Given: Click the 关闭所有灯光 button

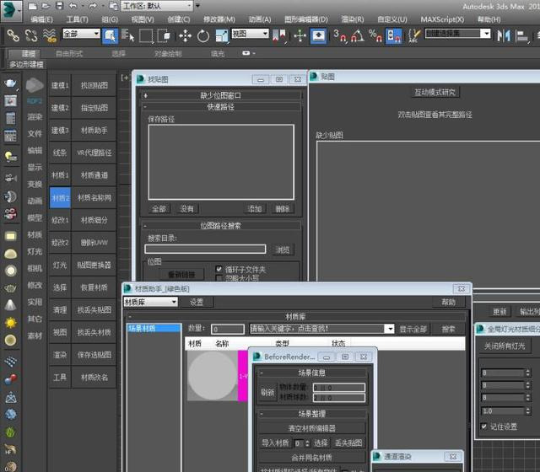Looking at the screenshot, I should [x=504, y=346].
